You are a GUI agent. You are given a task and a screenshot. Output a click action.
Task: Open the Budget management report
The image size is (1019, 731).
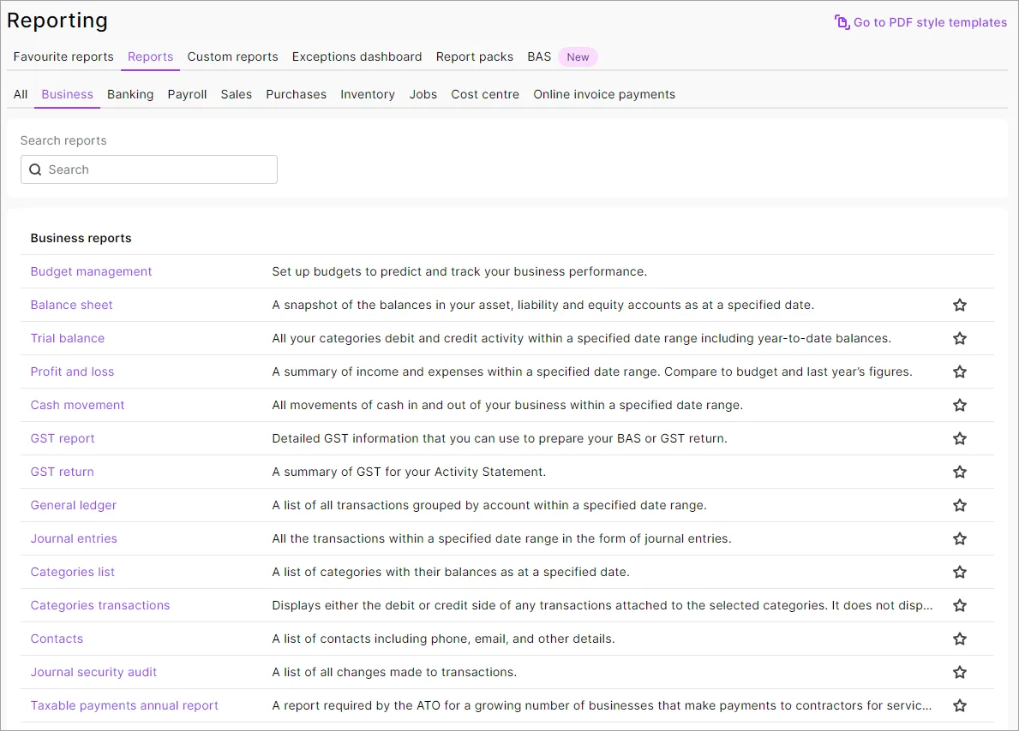[x=91, y=271]
